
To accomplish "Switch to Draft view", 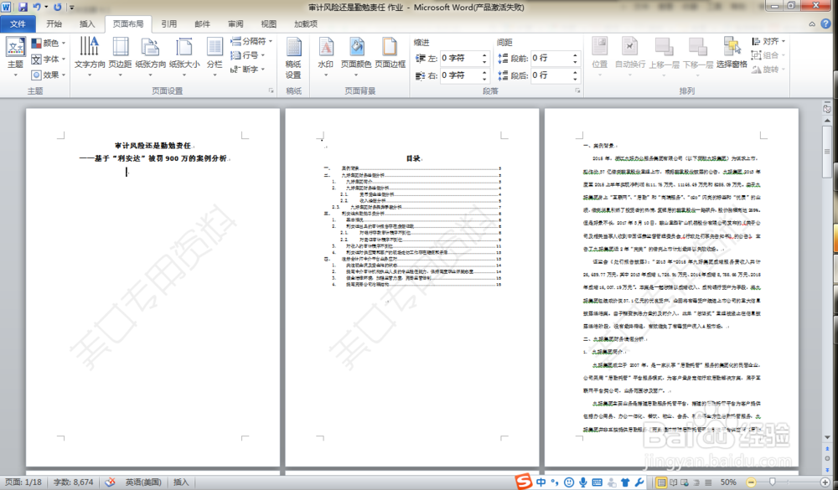I will tap(707, 482).
